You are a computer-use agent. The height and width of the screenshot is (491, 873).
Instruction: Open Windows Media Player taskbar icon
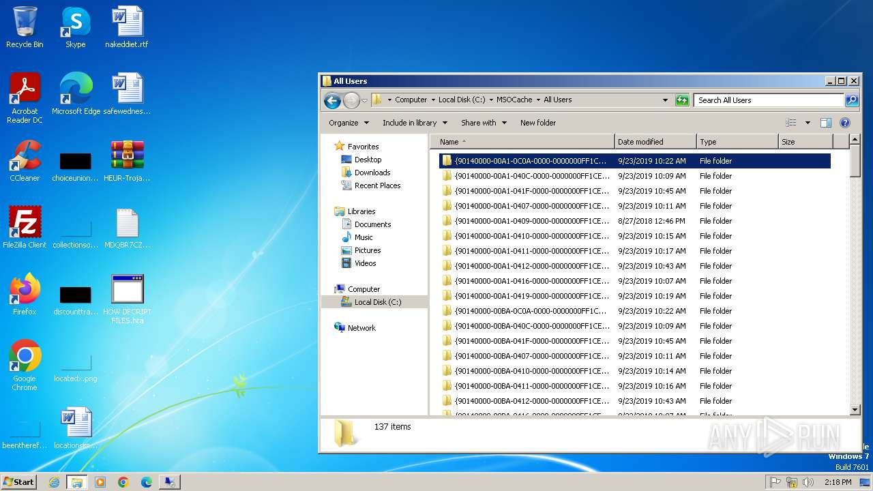pyautogui.click(x=100, y=482)
